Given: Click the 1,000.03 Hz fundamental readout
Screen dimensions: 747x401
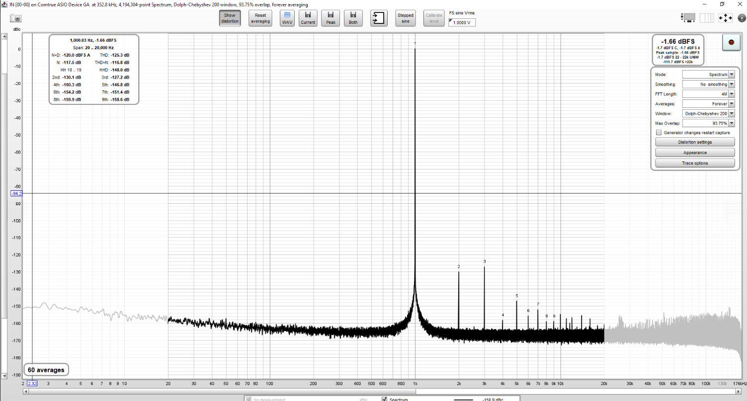Looking at the screenshot, I should (93, 40).
